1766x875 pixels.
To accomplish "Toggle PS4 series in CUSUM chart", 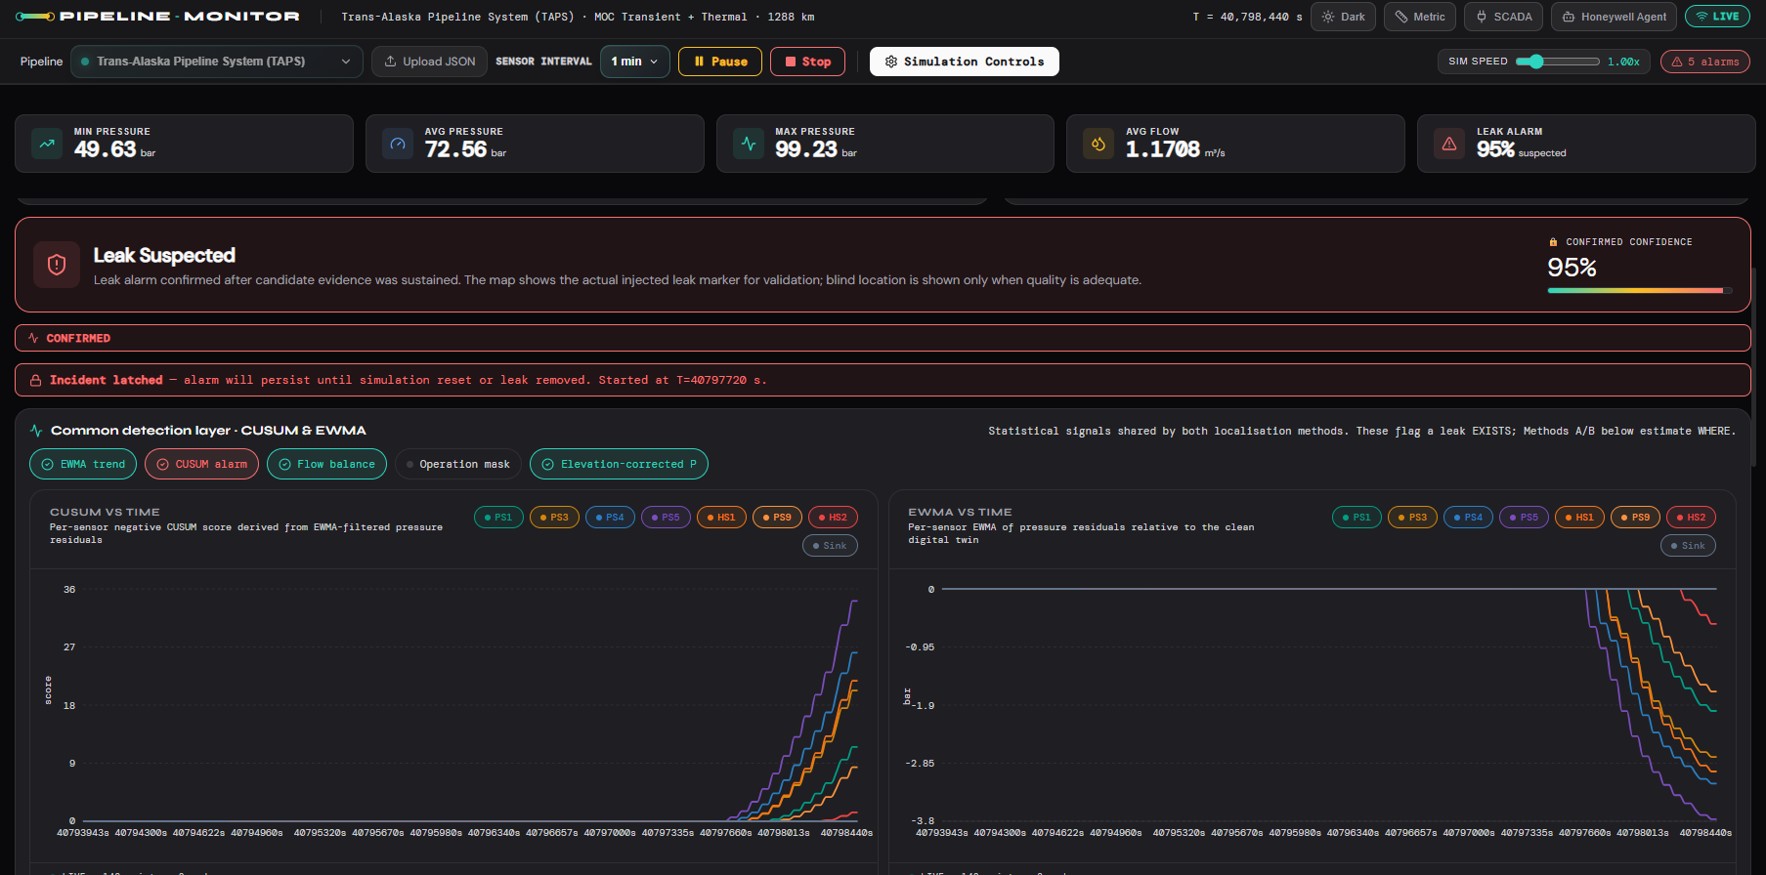I will 610,518.
